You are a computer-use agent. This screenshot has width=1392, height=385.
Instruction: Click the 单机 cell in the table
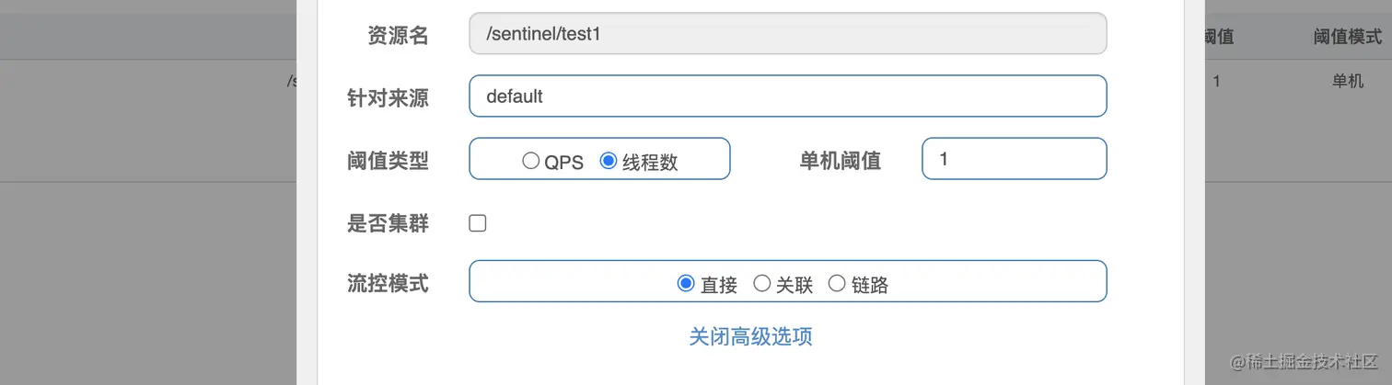tap(1347, 81)
